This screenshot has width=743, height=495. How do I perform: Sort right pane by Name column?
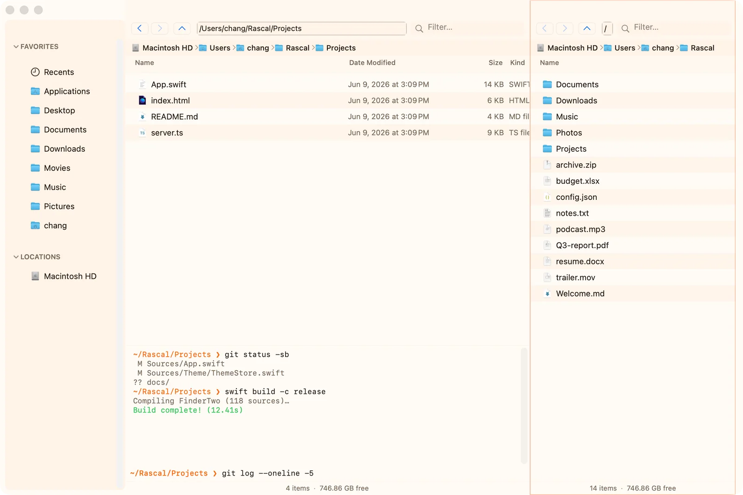point(549,63)
